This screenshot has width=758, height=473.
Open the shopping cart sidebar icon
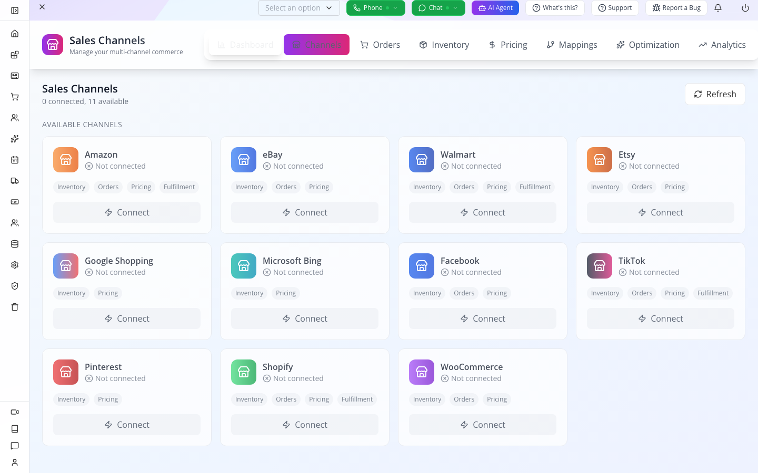point(15,97)
